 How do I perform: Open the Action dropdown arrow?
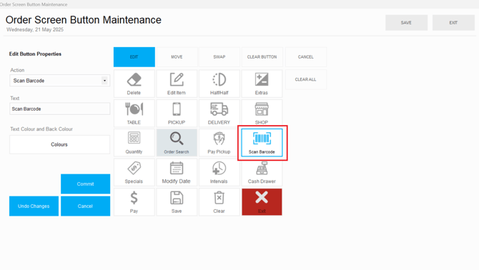coord(105,81)
